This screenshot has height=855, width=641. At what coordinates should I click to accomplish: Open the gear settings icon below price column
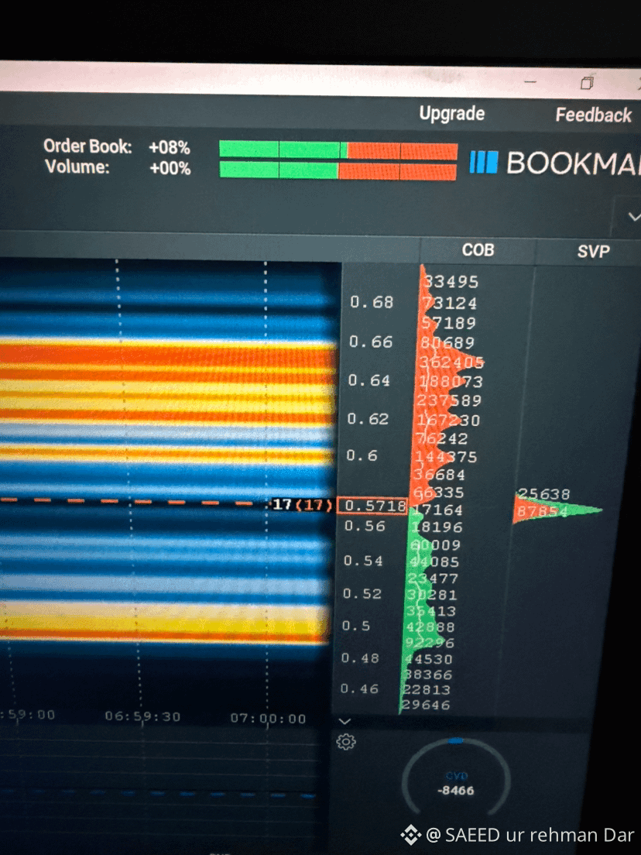point(346,742)
